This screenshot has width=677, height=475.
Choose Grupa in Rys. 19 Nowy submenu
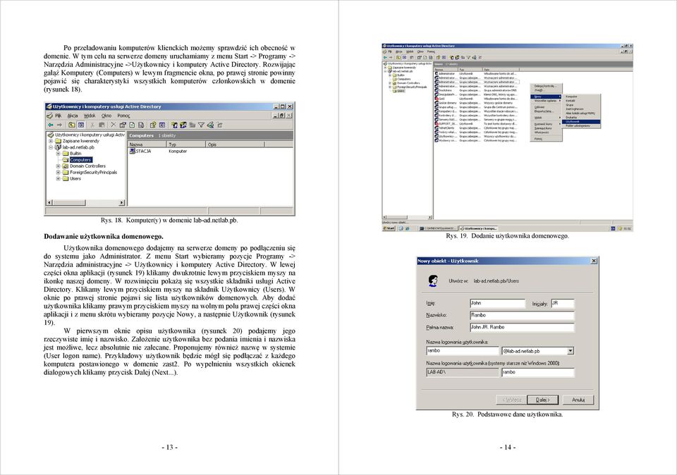tap(580, 105)
